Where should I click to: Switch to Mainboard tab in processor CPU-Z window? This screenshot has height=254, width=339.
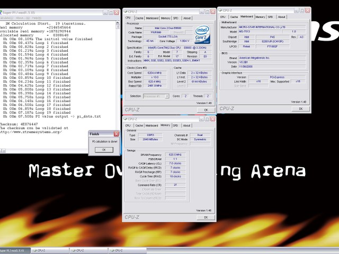[152, 18]
